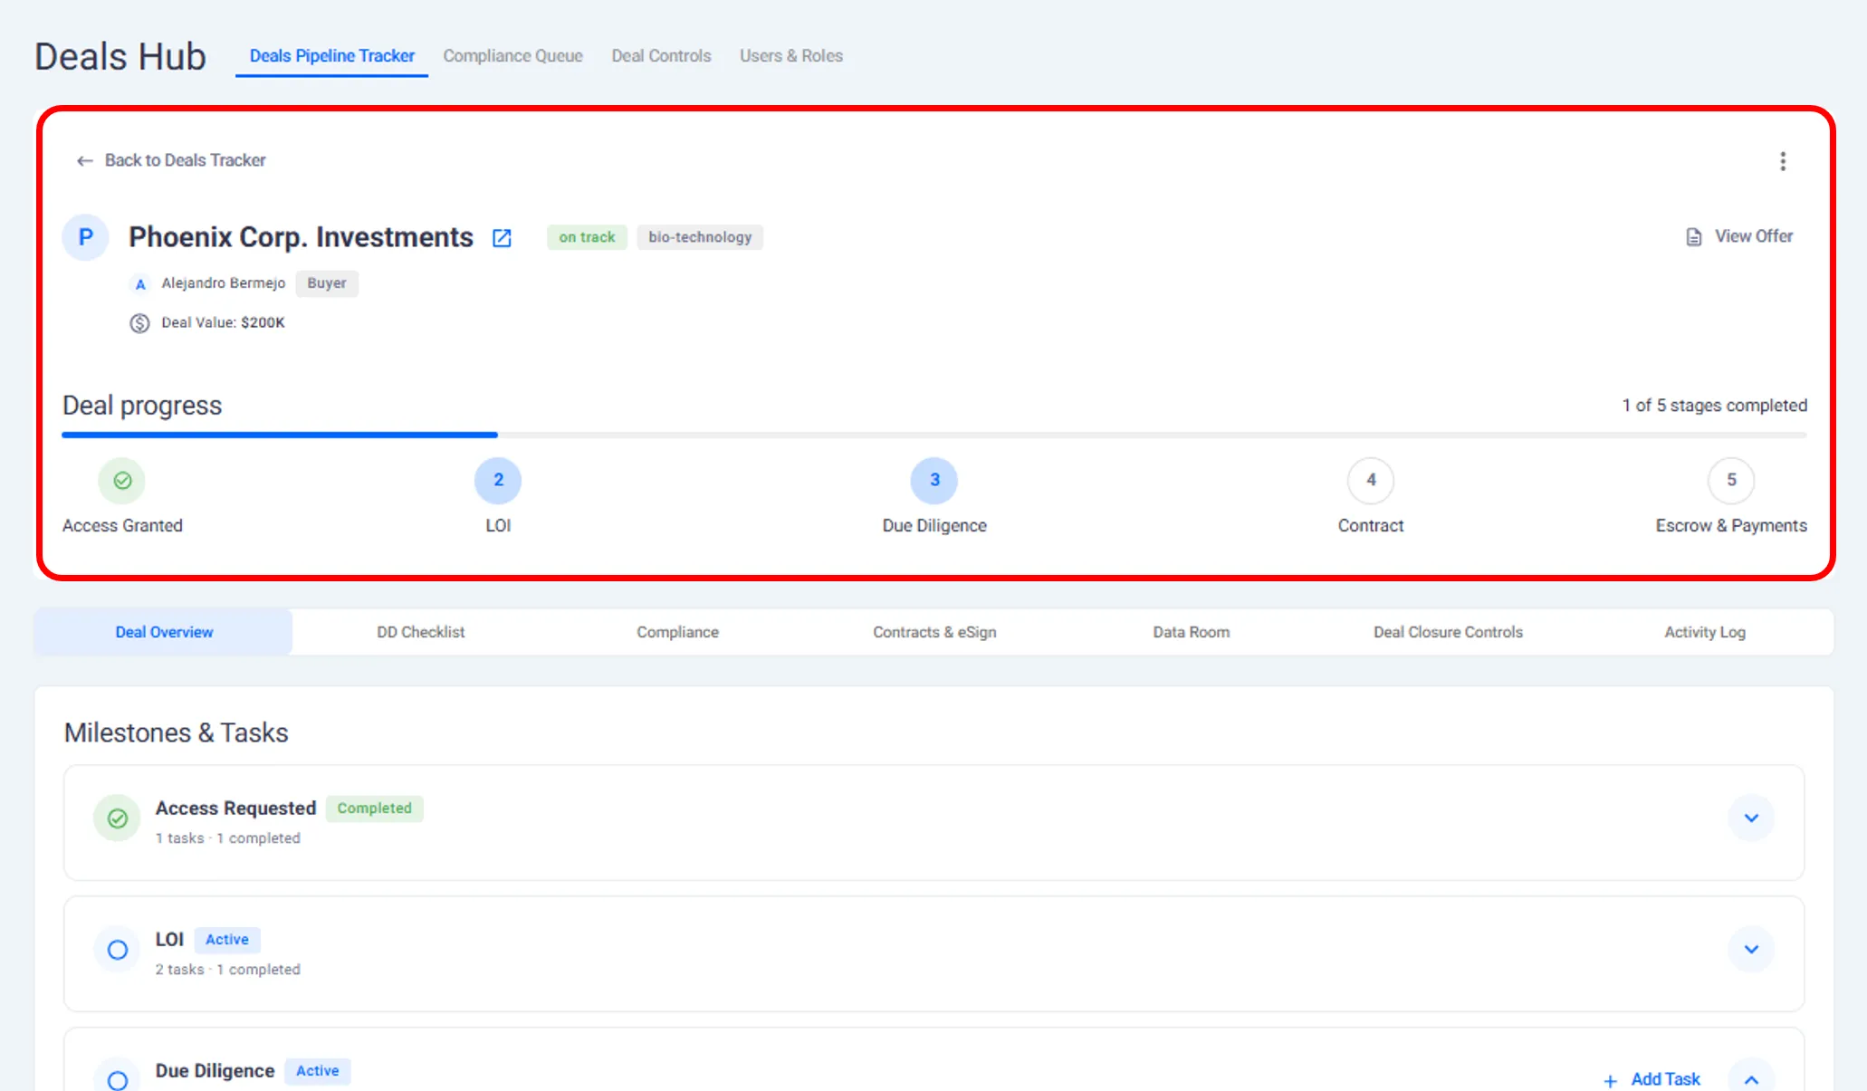Select stage 2 LOI circle
The image size is (1867, 1091).
pos(498,481)
